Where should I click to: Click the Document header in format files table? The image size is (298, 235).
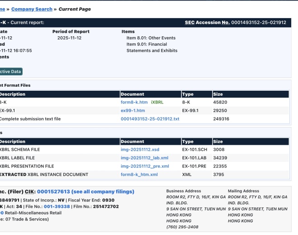point(132,94)
